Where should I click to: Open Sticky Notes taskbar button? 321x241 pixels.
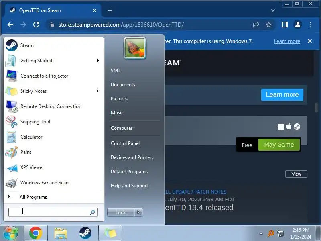(x=110, y=233)
